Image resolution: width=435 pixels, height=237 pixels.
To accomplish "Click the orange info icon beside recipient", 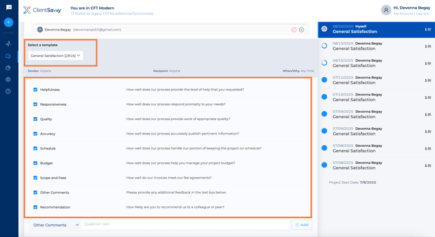I will (x=294, y=30).
